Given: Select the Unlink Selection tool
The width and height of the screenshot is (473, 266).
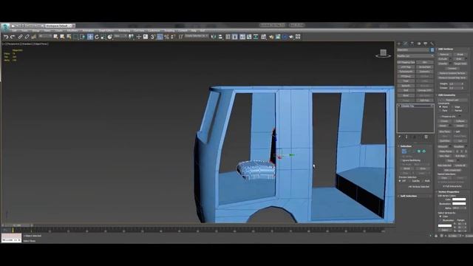Looking at the screenshot, I should coord(27,37).
